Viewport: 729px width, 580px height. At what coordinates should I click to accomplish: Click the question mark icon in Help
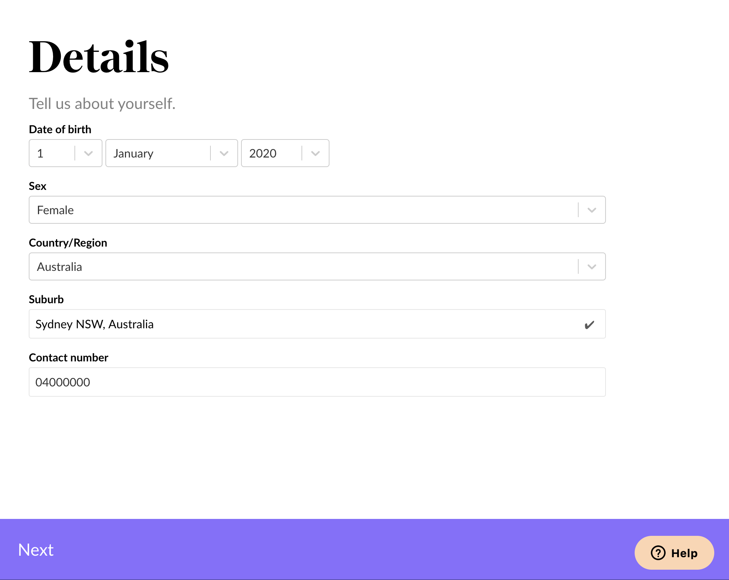point(658,553)
